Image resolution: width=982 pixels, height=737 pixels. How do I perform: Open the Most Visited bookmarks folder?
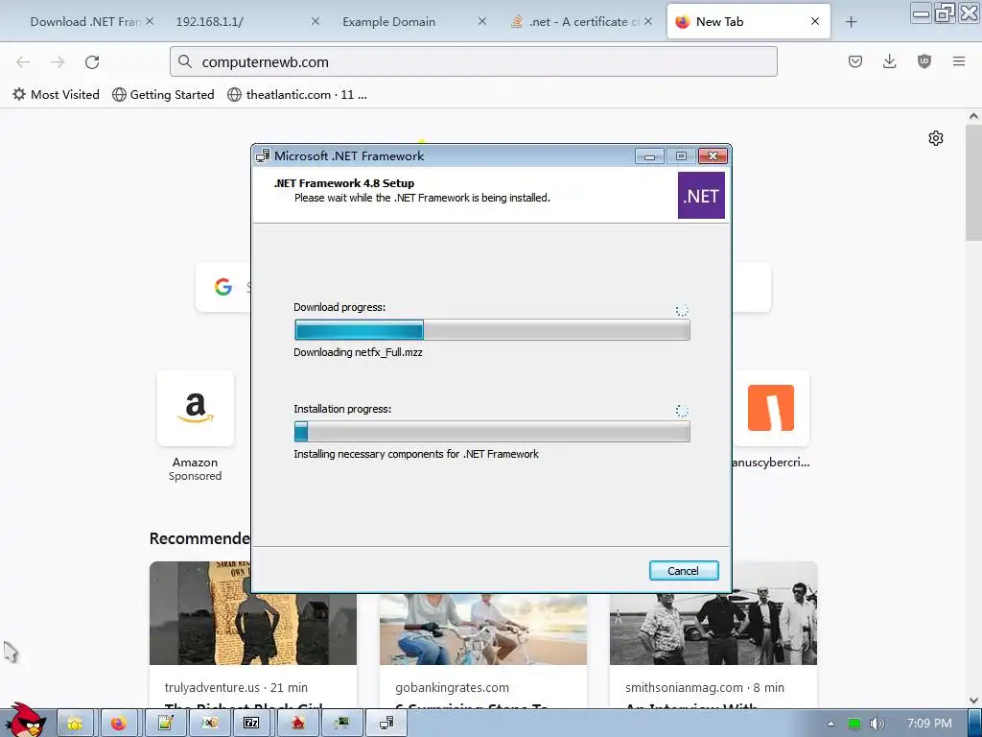point(56,95)
